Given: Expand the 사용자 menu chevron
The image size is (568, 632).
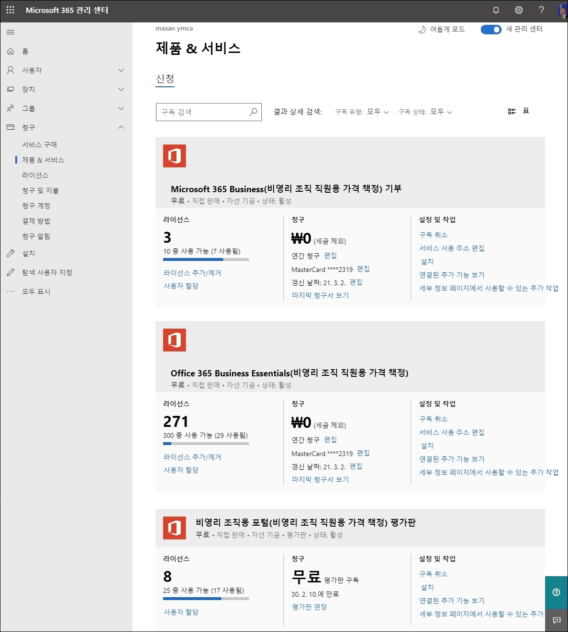Looking at the screenshot, I should click(121, 70).
